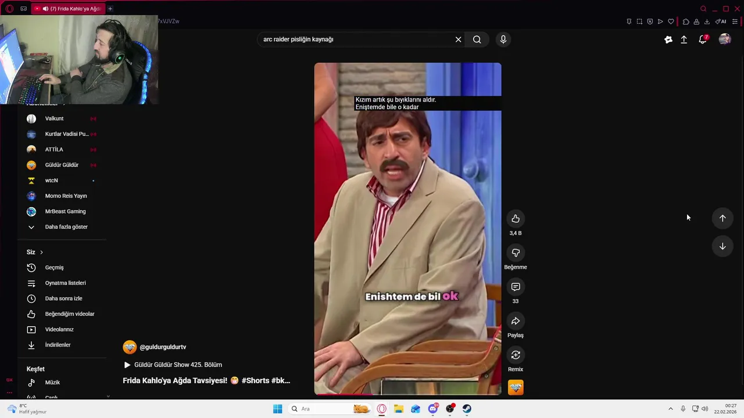Click the Windows taskbar Ara search box
The image size is (744, 418).
[x=328, y=409]
